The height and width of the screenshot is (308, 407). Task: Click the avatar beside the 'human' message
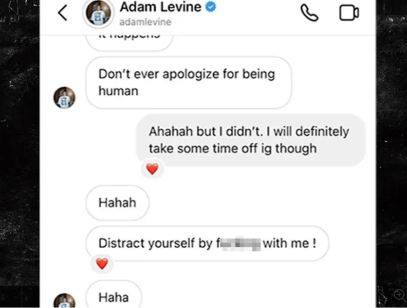click(64, 97)
